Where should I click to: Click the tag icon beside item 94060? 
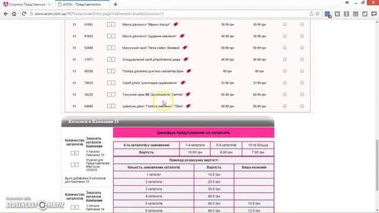click(188, 106)
